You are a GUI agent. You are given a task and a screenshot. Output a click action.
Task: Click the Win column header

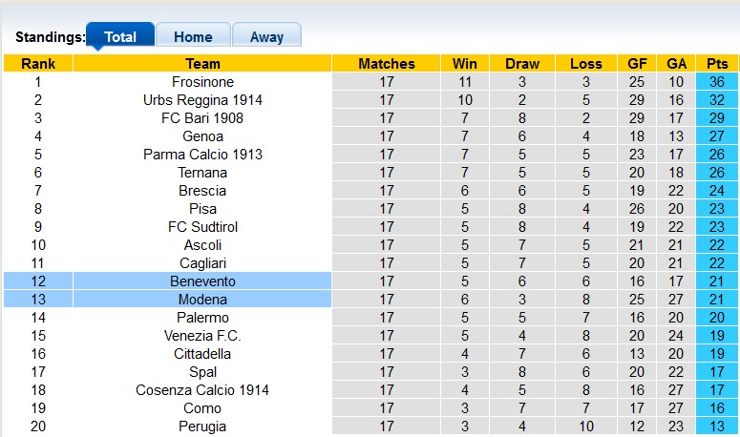pos(465,64)
